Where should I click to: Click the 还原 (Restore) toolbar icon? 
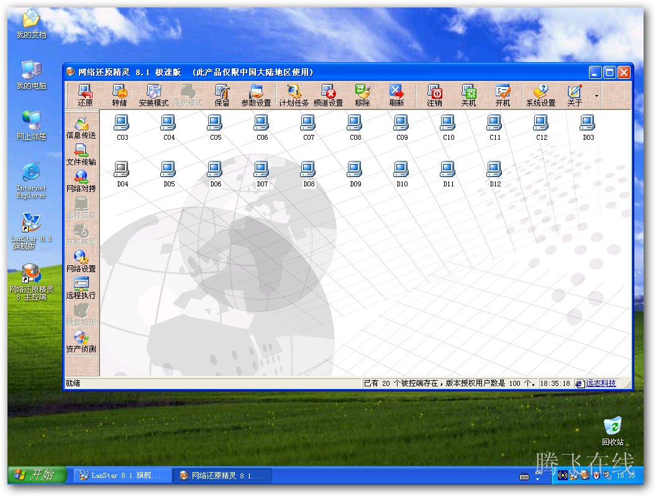coord(85,96)
